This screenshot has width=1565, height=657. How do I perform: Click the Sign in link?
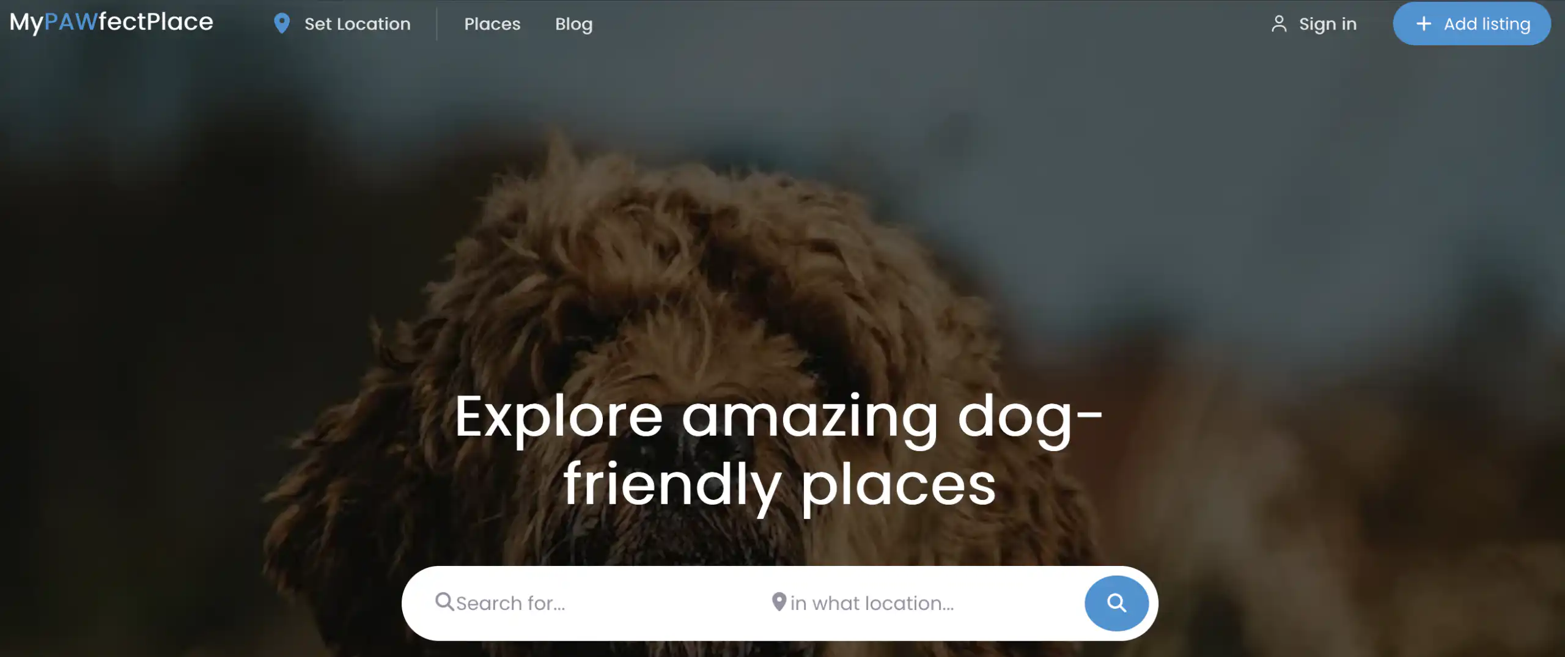pos(1327,24)
